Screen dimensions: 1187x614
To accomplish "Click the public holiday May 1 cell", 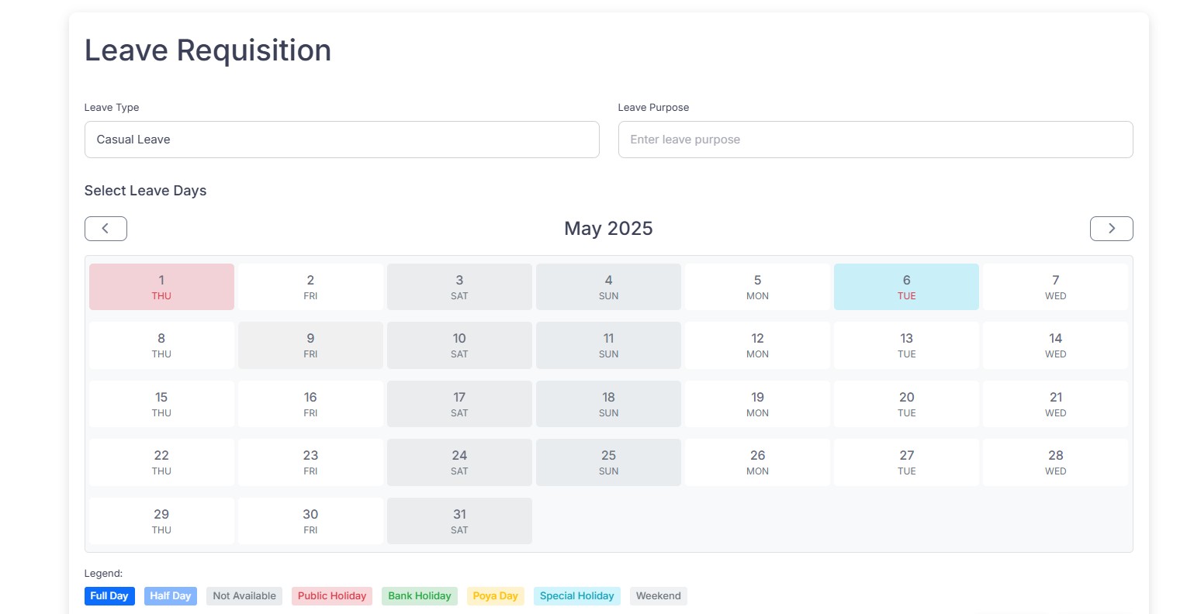I will [x=161, y=287].
